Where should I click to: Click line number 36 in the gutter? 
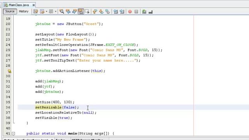(8, 107)
